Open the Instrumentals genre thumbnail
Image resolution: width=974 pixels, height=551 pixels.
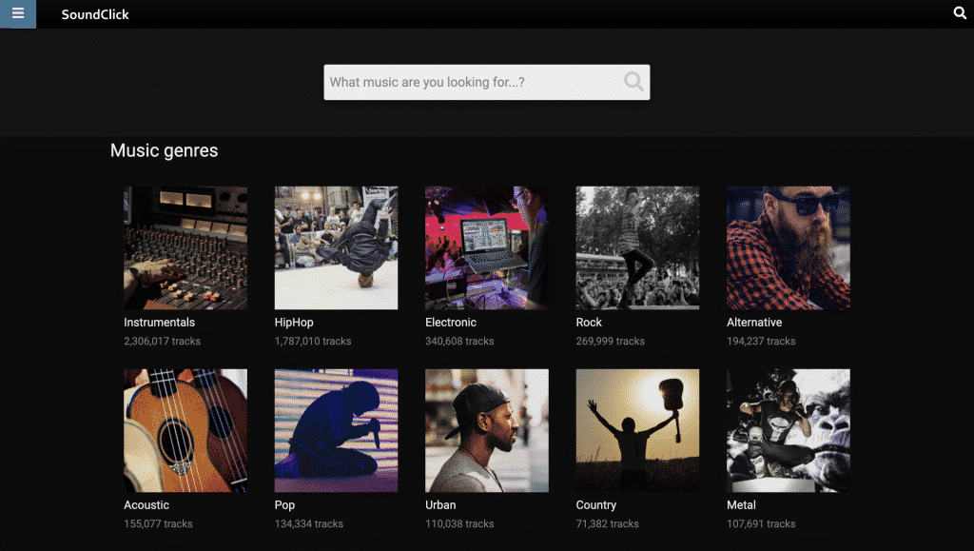185,247
